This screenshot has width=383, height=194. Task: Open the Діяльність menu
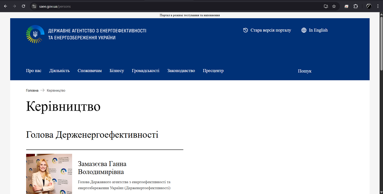coord(60,71)
